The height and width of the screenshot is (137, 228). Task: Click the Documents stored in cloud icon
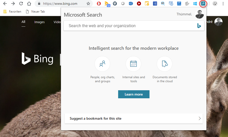click(x=165, y=64)
